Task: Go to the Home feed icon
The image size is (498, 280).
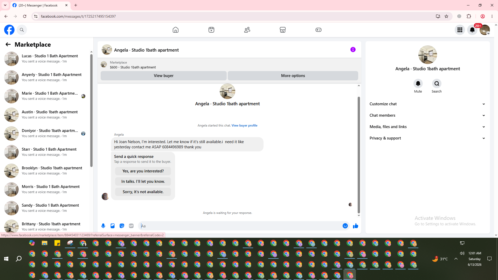Action: click(176, 30)
